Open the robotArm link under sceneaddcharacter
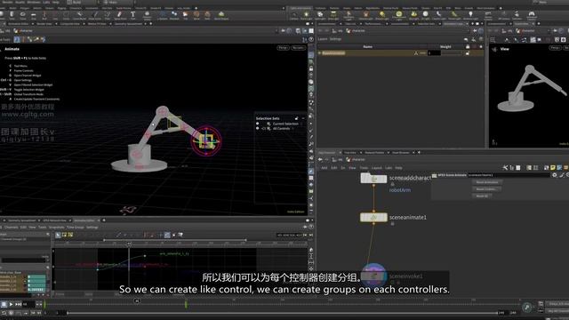The image size is (569, 320). pos(400,190)
